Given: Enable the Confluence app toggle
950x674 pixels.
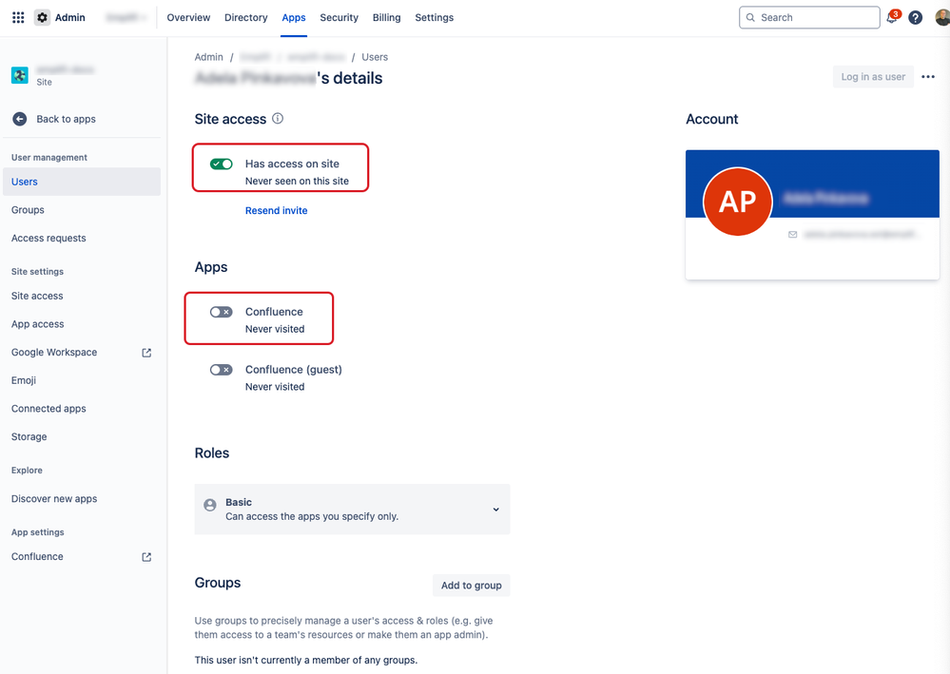Looking at the screenshot, I should point(222,312).
